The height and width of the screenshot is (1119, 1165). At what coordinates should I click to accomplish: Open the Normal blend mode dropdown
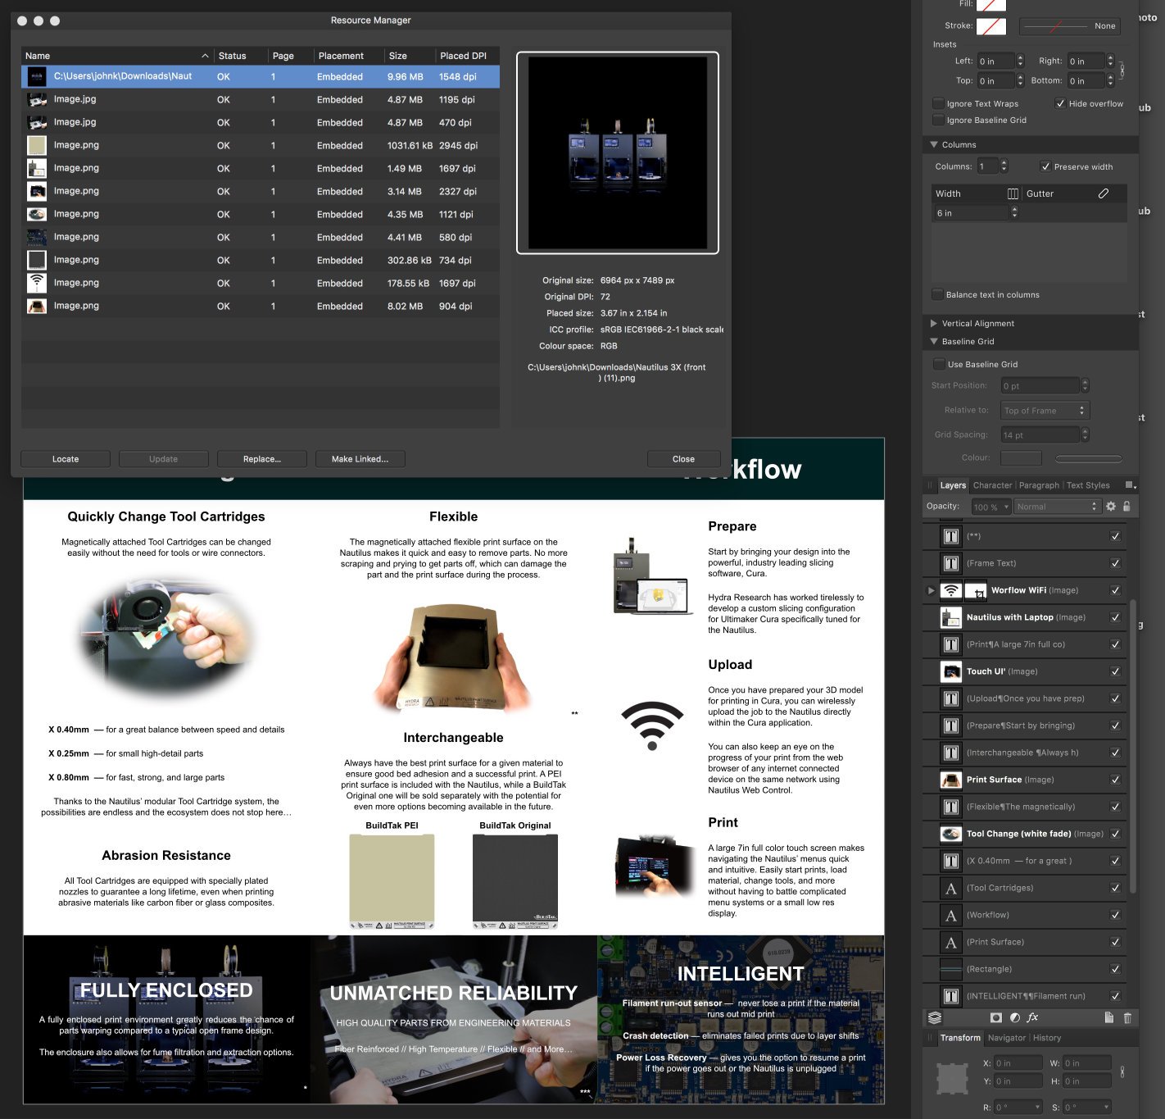tap(1057, 507)
